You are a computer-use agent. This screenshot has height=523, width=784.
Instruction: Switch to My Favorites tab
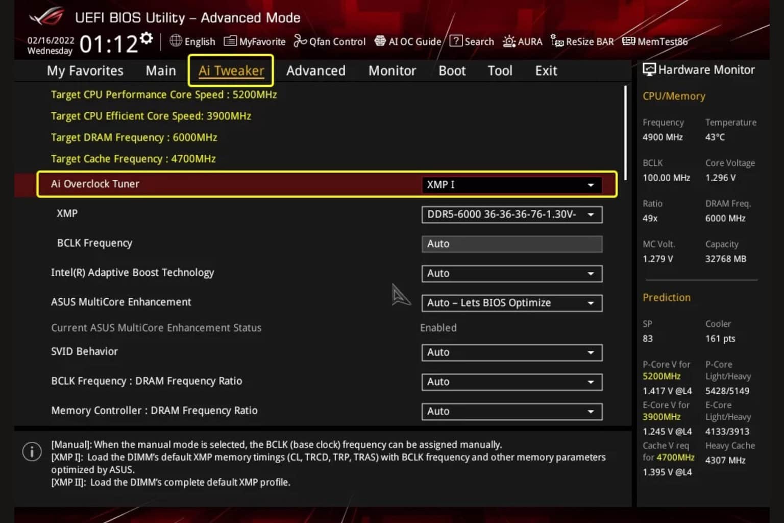(85, 70)
